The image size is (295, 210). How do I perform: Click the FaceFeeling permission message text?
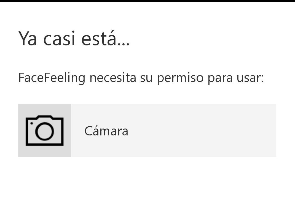point(141,78)
